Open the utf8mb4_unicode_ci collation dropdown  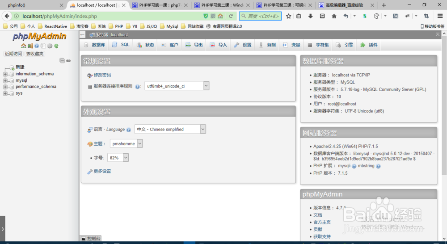[x=177, y=86]
